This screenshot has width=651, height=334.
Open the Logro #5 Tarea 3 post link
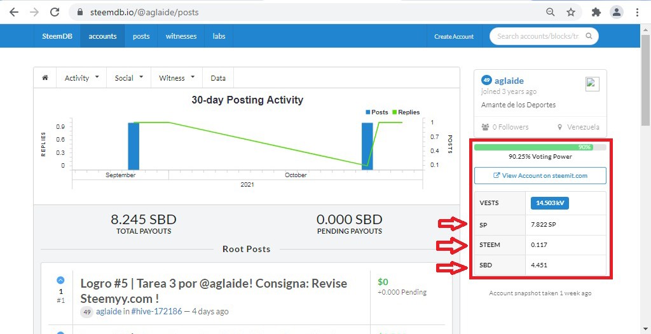coord(214,291)
